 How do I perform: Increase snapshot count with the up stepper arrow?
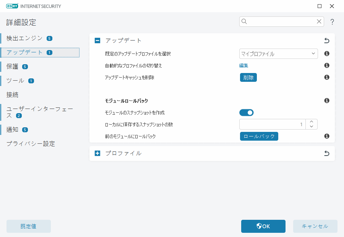(311, 122)
